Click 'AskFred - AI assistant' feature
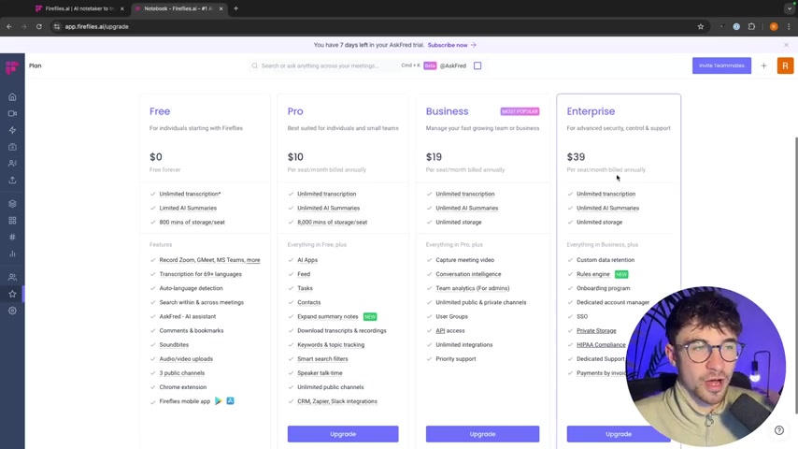 click(187, 316)
